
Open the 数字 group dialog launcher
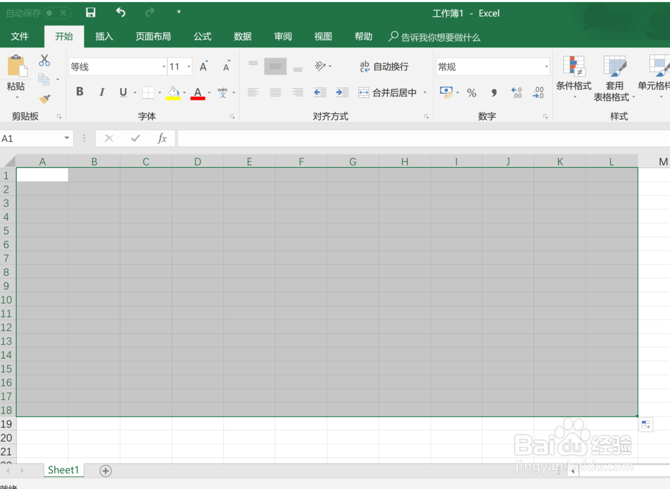pos(545,116)
